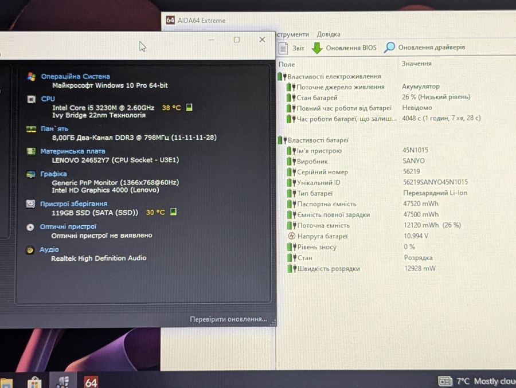Screen dimensions: 516x388
Task: Click the battery icon beside Ємність повної зарядки
Action: [x=292, y=214]
